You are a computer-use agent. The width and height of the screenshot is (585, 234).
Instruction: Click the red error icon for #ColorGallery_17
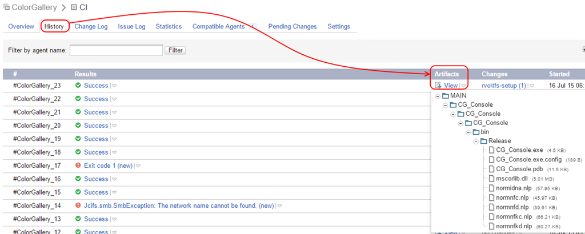click(78, 166)
